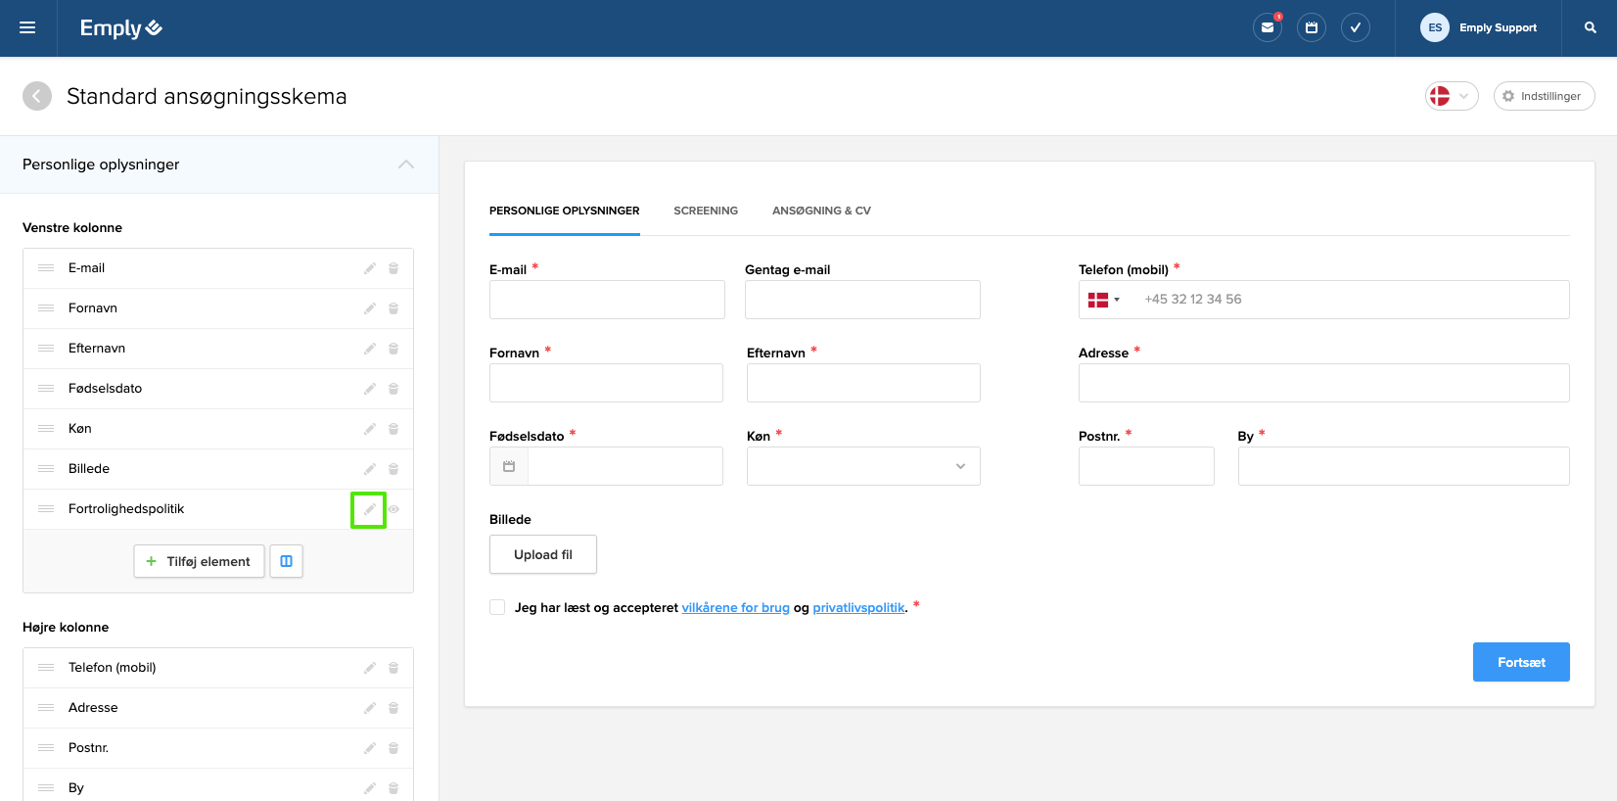Open the hamburger navigation menu

pyautogui.click(x=27, y=27)
